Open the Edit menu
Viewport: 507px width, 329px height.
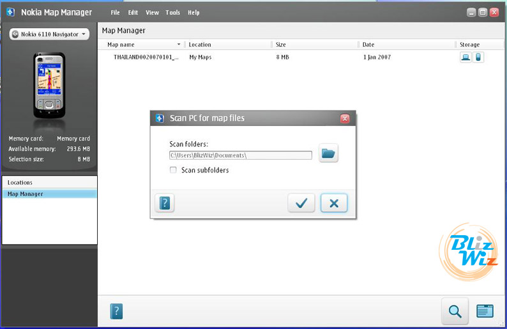[133, 13]
